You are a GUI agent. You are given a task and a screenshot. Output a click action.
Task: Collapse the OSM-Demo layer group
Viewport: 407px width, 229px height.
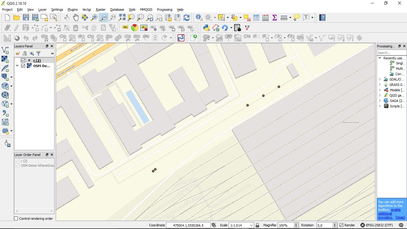tap(17, 66)
